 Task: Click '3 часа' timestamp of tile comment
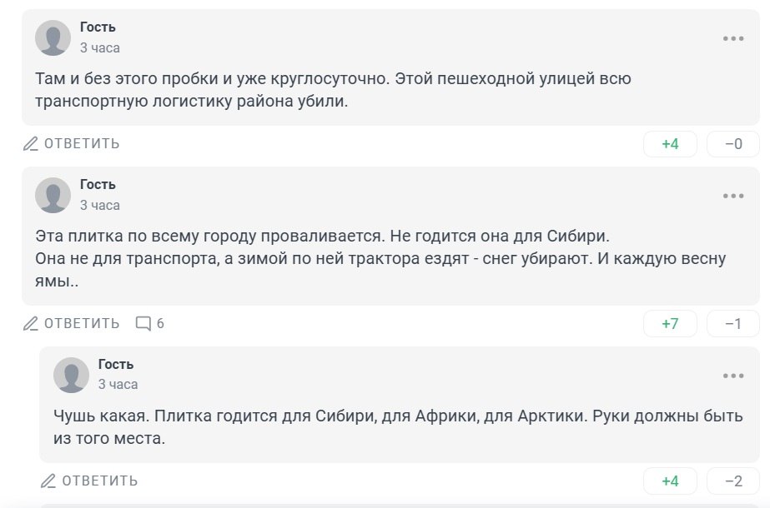[100, 205]
